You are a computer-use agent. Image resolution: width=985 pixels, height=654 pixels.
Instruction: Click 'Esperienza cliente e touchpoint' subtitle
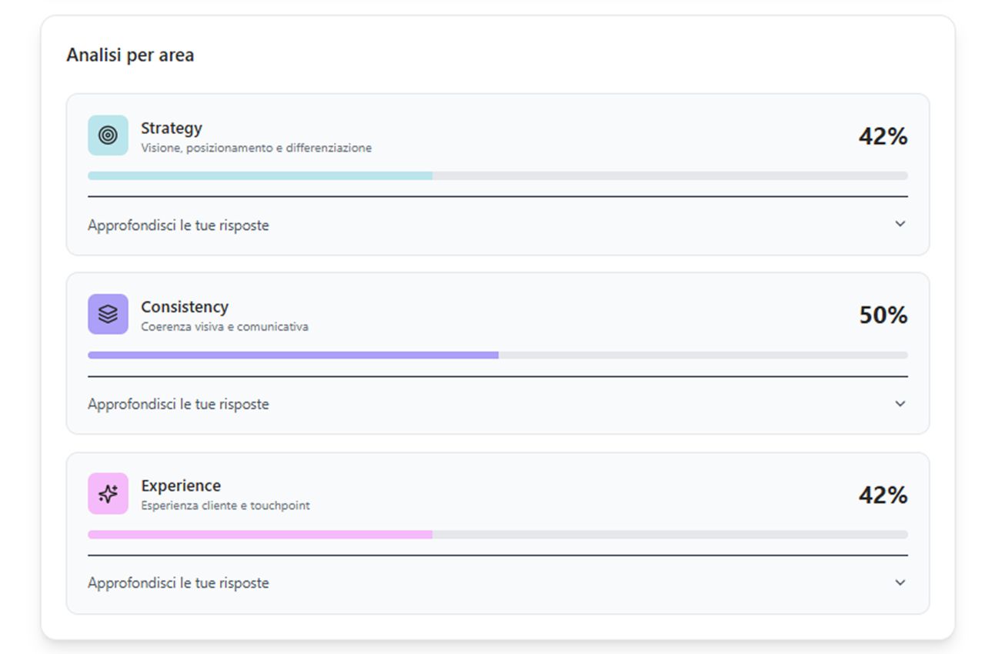(225, 506)
